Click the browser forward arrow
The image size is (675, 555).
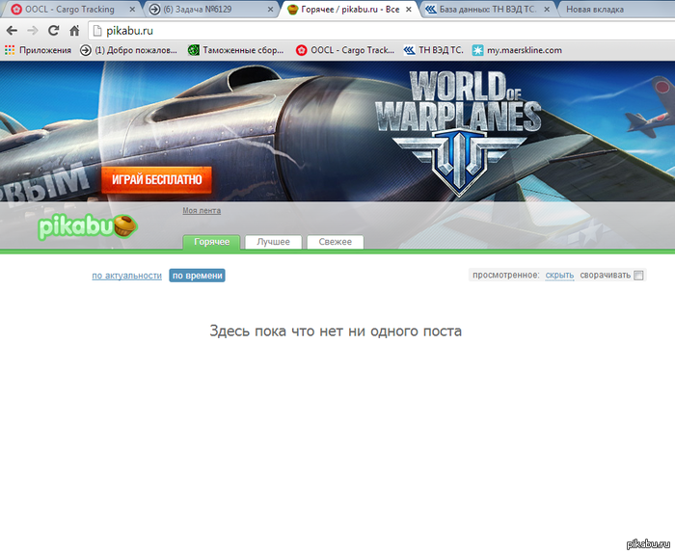(32, 31)
